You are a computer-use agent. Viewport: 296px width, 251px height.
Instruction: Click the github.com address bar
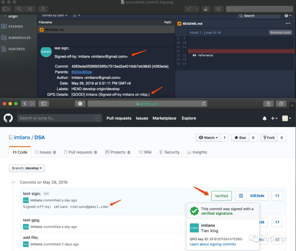(x=147, y=104)
